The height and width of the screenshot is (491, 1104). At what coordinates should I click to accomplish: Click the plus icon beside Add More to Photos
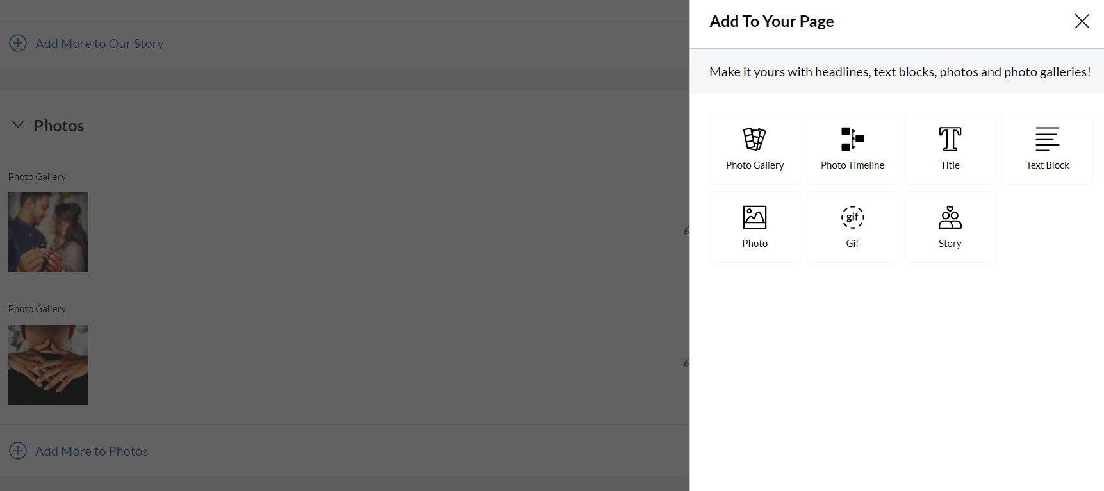[x=18, y=451]
